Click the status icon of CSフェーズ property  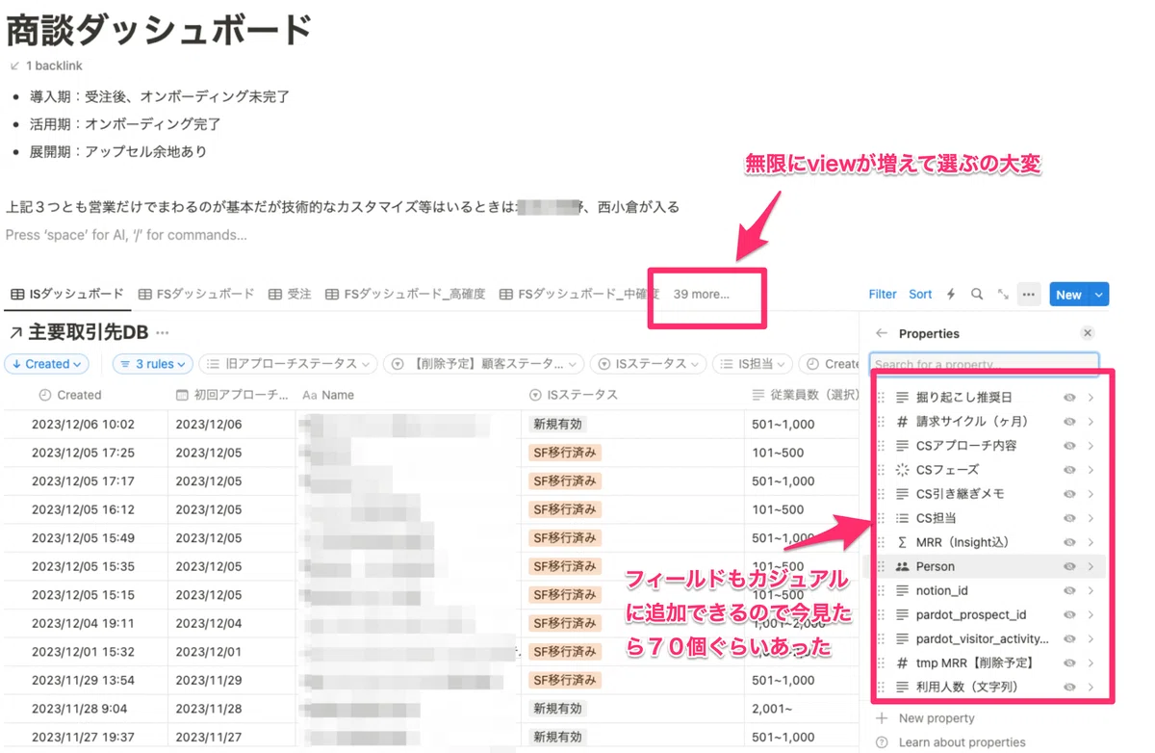coord(902,470)
